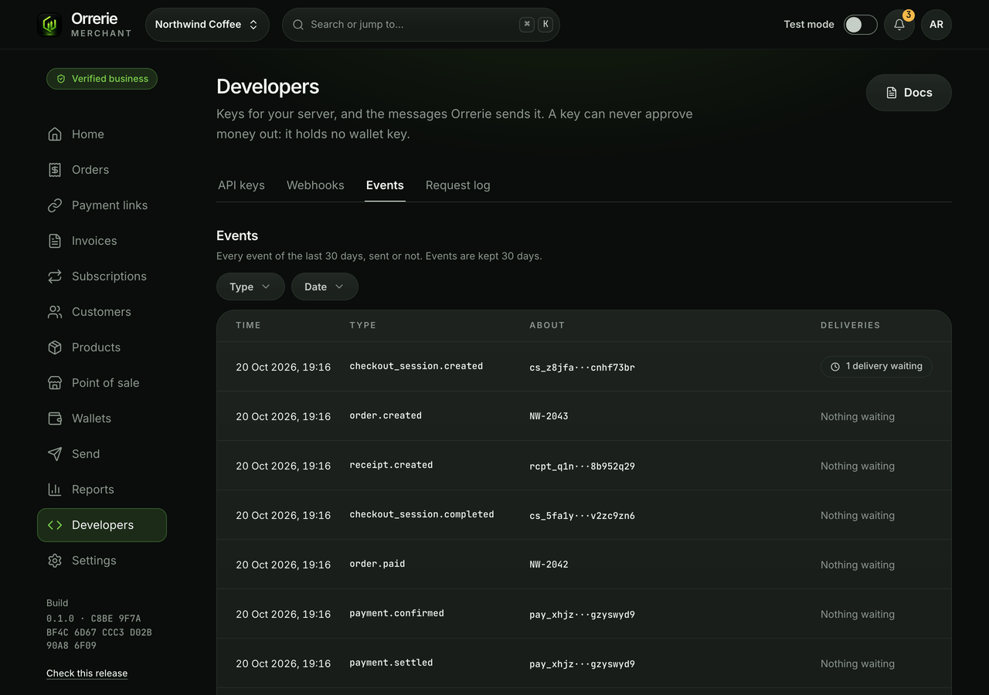Screen dimensions: 989x695
Task: Open the Northwind Coffee business switcher
Action: coord(207,25)
